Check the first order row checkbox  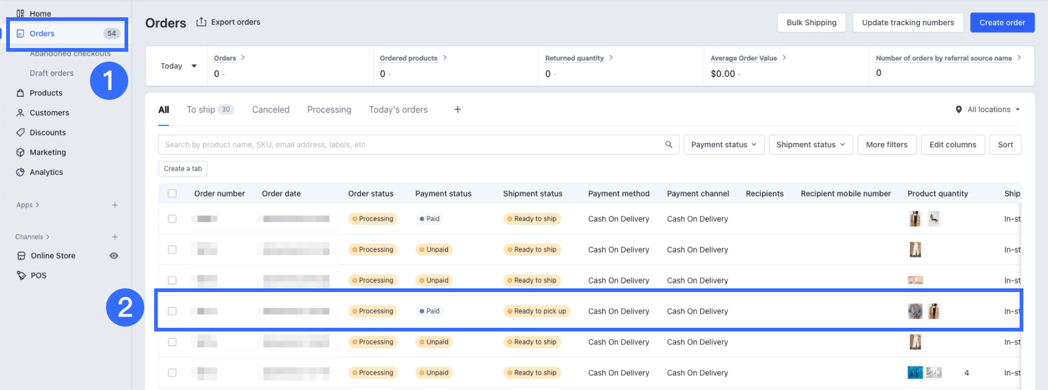click(172, 219)
